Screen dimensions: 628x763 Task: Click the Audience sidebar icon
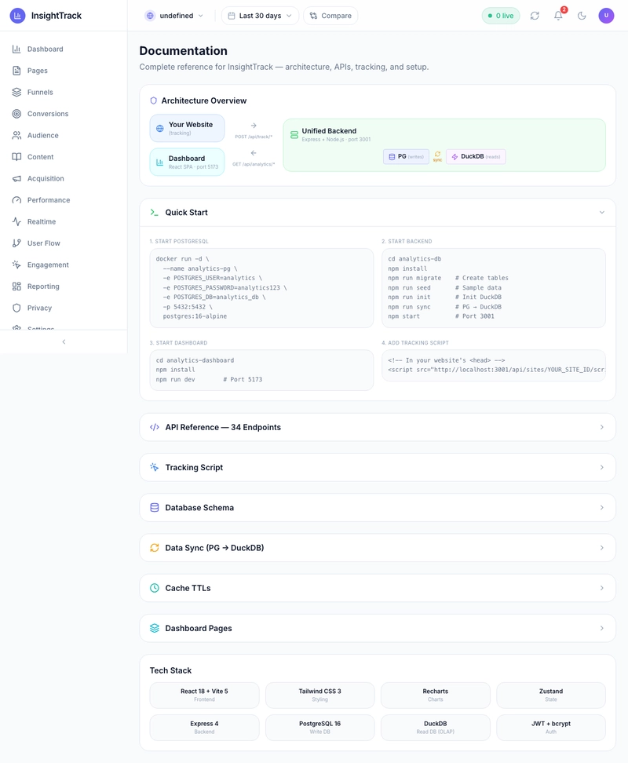16,135
